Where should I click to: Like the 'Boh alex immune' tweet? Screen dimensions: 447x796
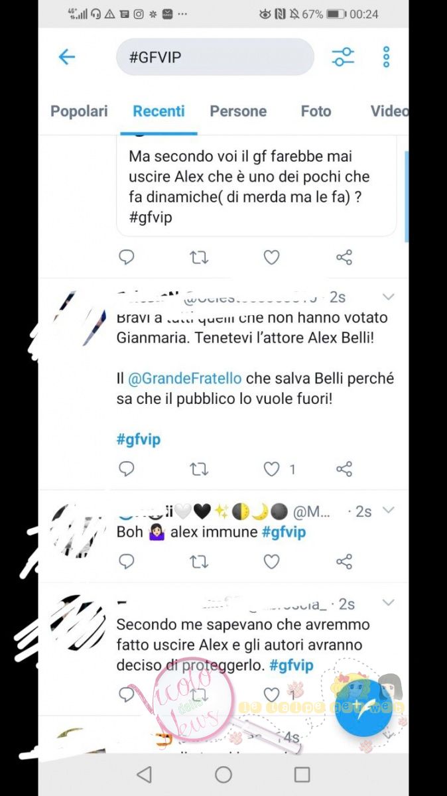271,562
